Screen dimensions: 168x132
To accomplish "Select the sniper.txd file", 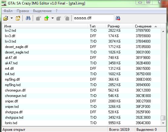I will 81,107.
